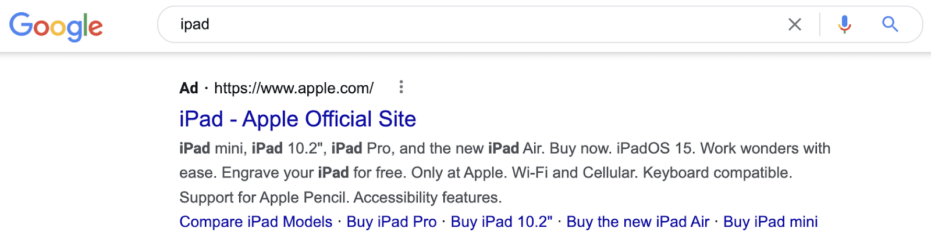Screen dimensions: 931x243
Task: Open "iPad - Apple Official Site" result
Action: pos(297,119)
